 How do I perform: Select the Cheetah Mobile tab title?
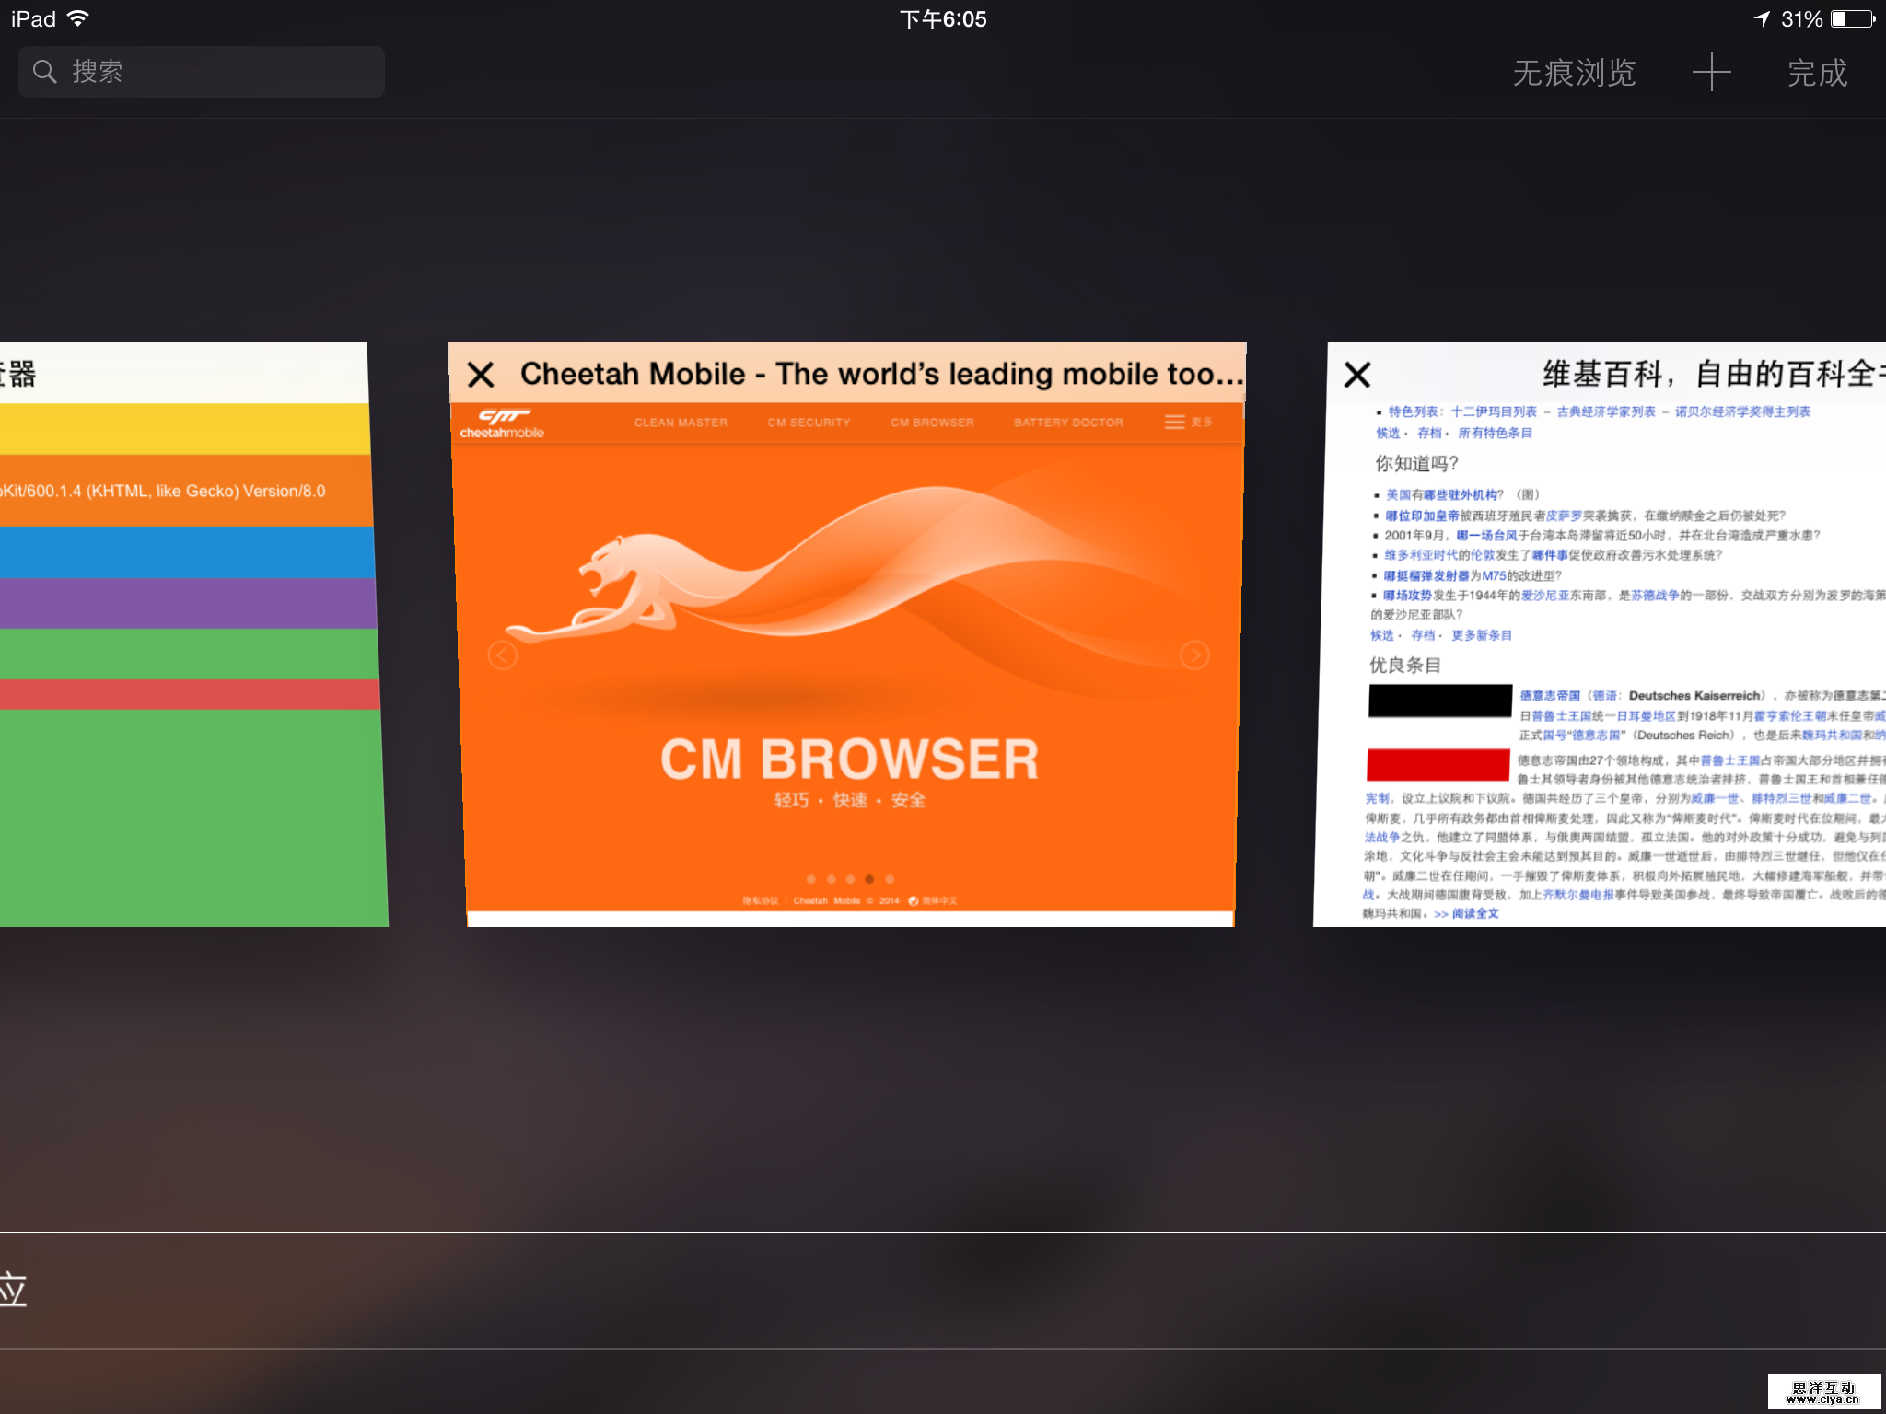[x=879, y=374]
